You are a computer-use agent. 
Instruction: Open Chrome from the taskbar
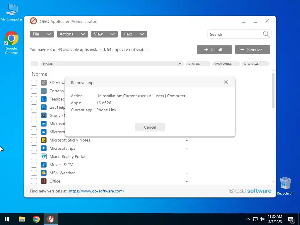tap(36, 219)
